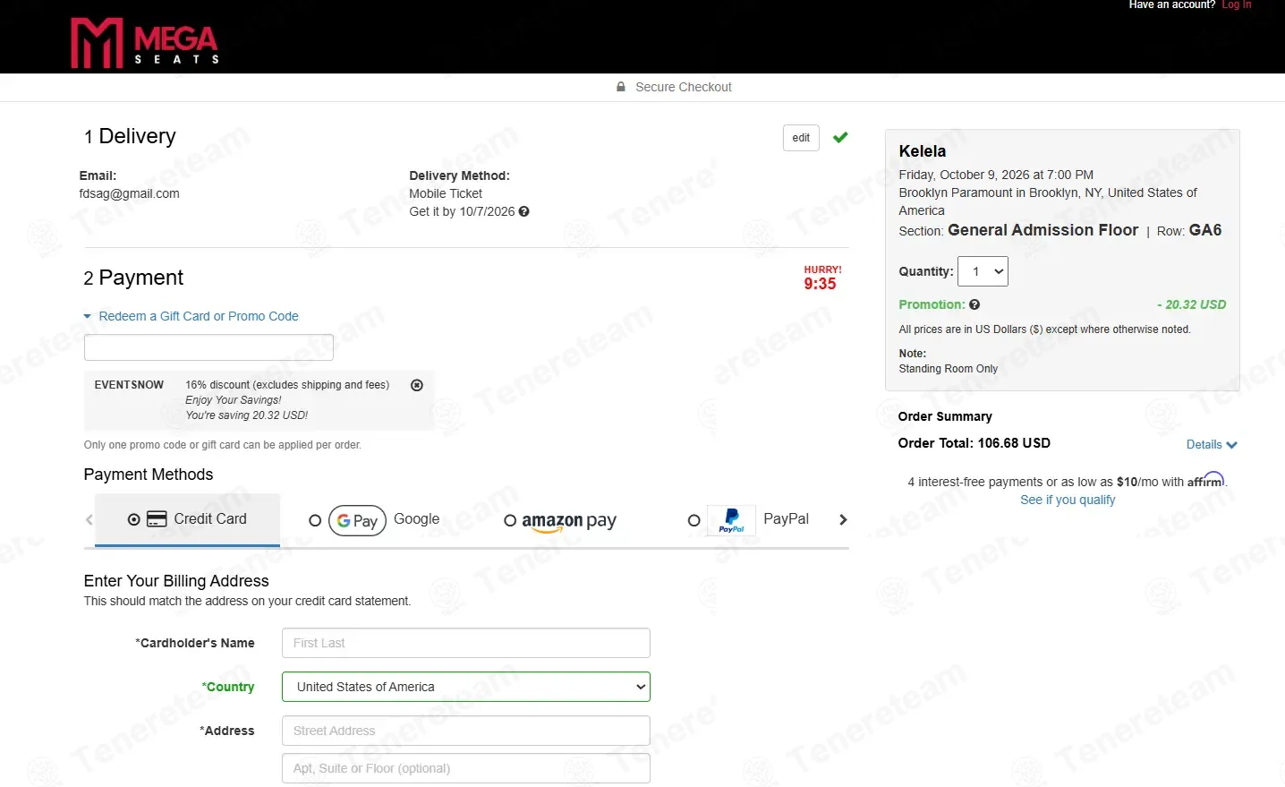1285x787 pixels.
Task: Collapse Redeem a Gift Card or Promo Code
Action: 191,316
